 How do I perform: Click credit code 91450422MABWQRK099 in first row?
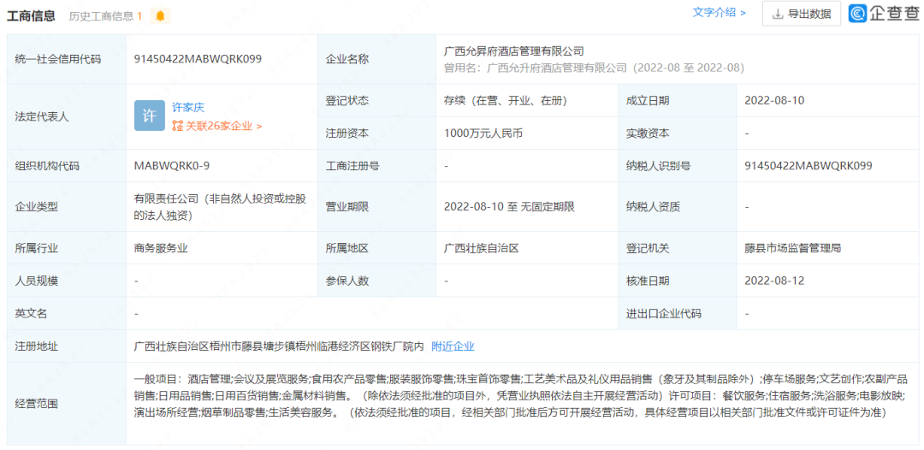(198, 59)
